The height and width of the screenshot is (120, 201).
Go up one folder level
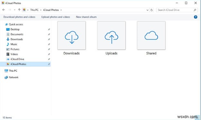click(x=19, y=10)
